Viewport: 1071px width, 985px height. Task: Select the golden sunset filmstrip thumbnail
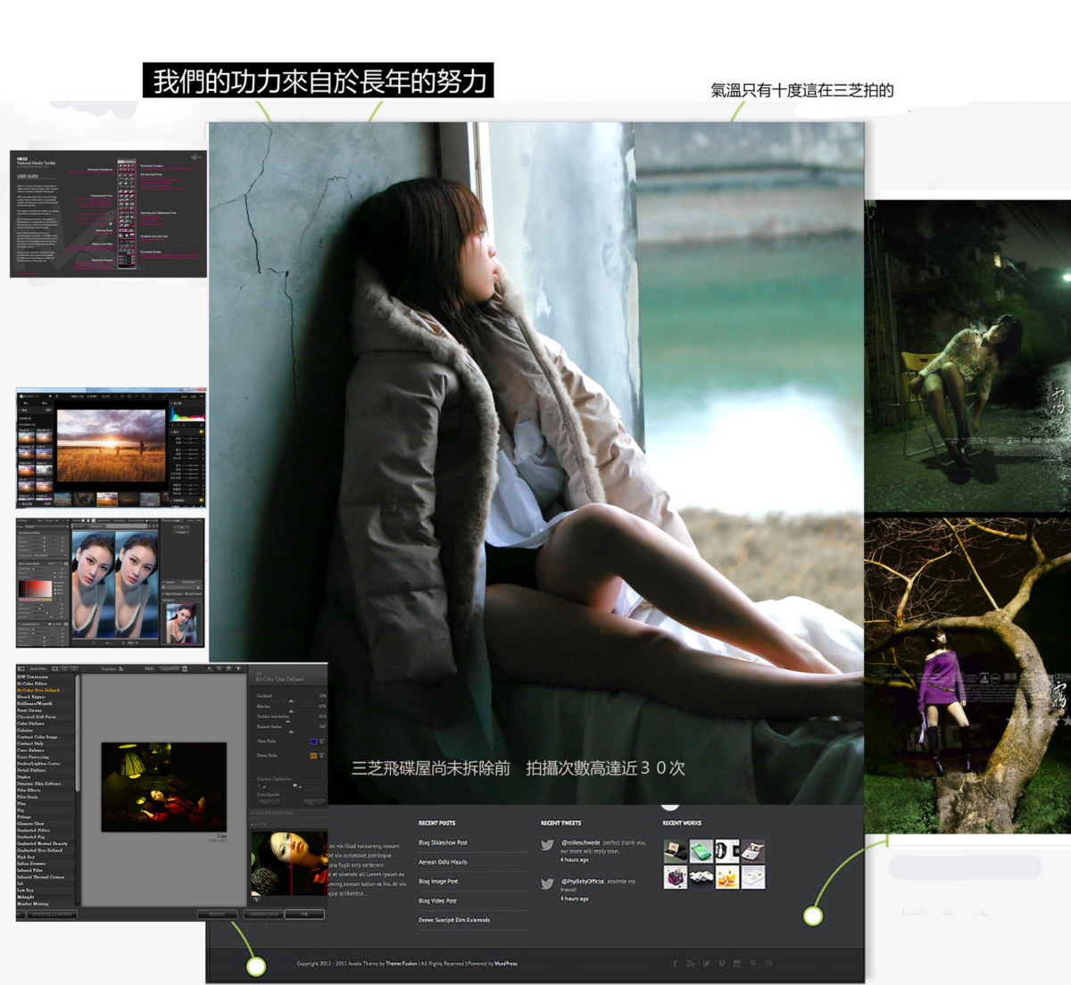click(x=107, y=500)
